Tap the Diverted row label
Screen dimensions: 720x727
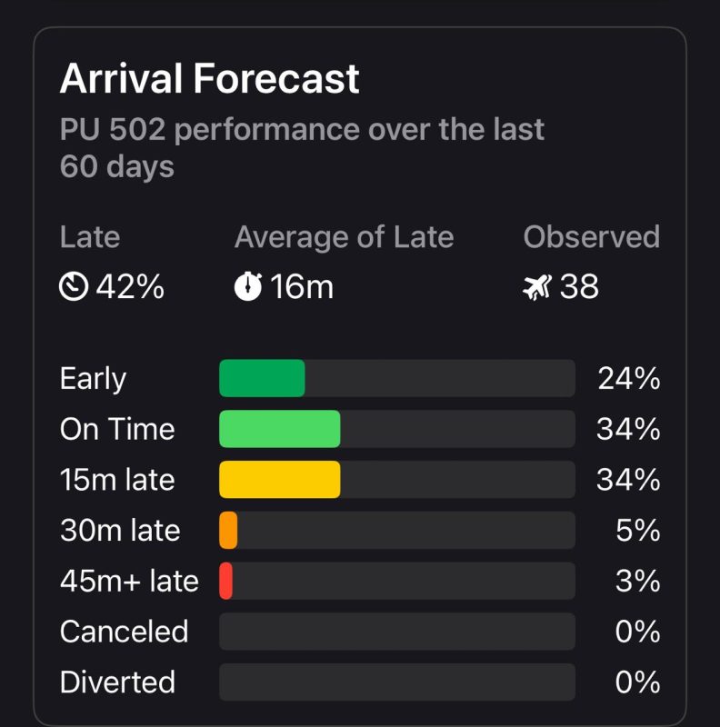pos(117,682)
